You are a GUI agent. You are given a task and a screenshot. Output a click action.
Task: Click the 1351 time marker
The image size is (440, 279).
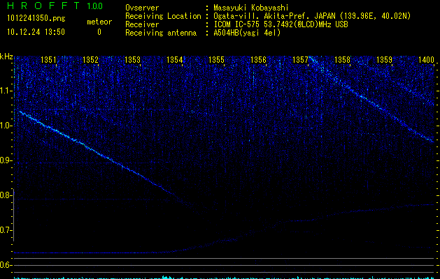tap(48, 60)
